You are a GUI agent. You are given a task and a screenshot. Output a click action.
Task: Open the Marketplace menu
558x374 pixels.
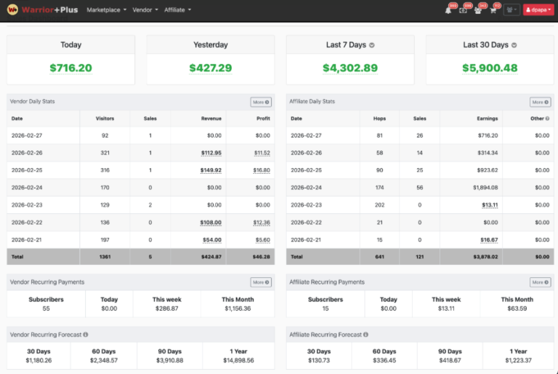[x=106, y=10]
